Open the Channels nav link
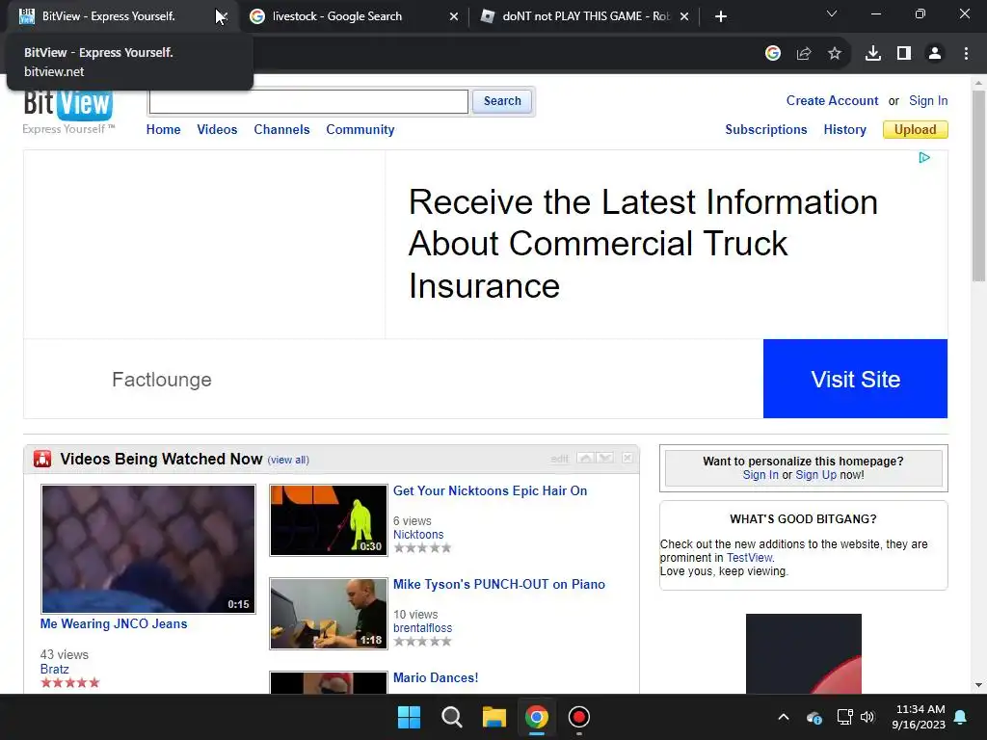 pyautogui.click(x=282, y=130)
